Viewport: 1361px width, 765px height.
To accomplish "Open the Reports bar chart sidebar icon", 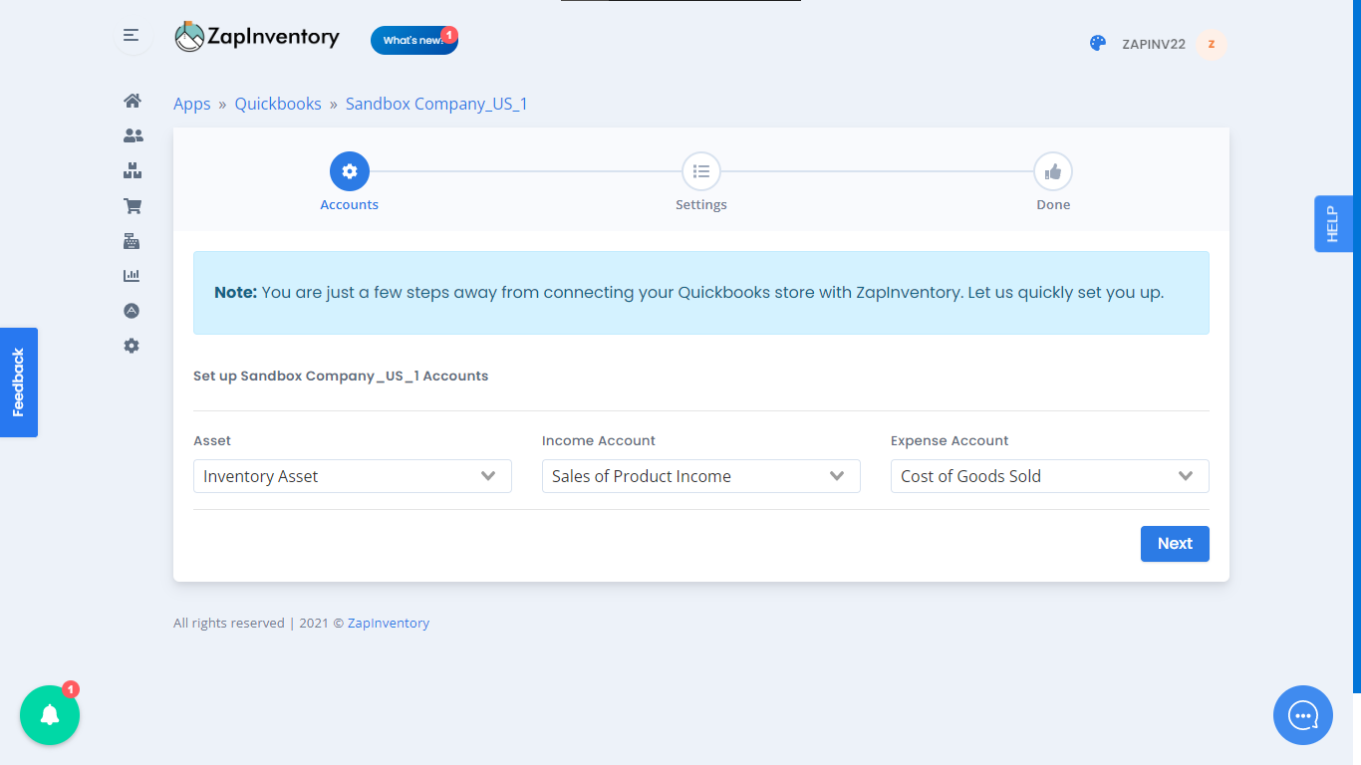I will click(132, 276).
